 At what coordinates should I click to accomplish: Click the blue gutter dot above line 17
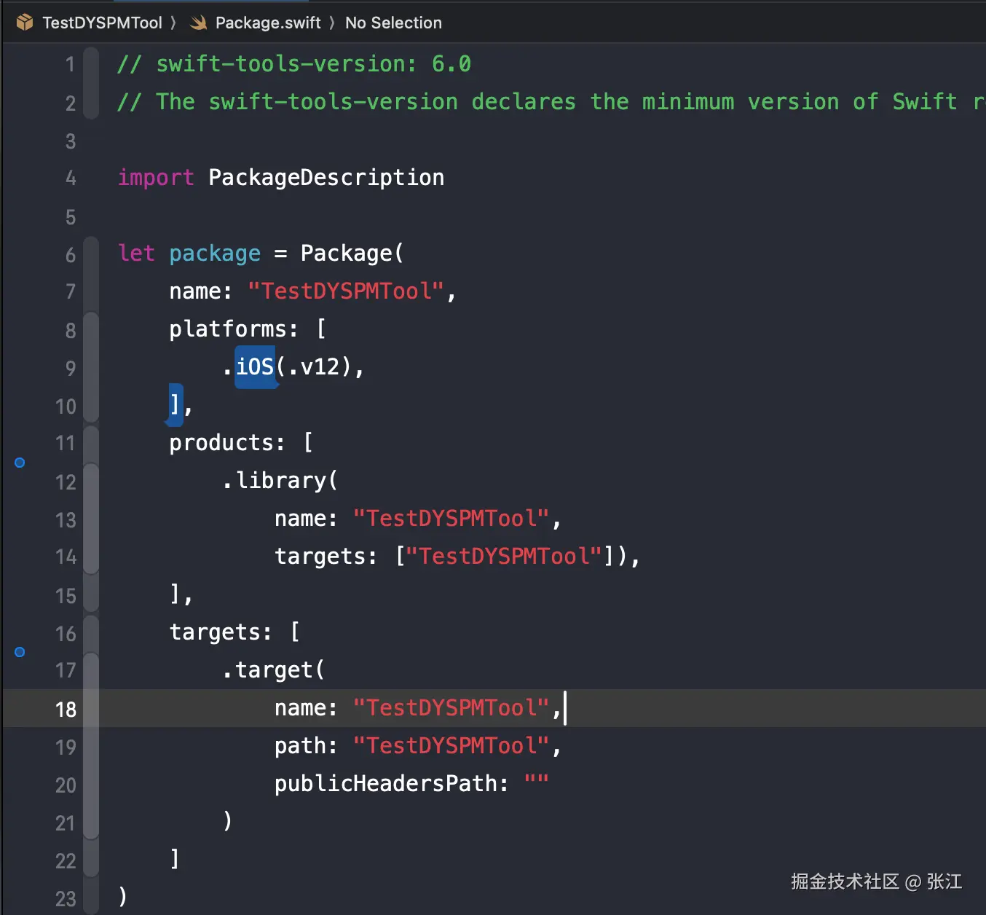point(20,652)
